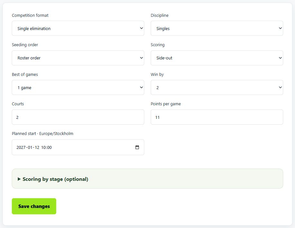Open the Seeding order dropdown
295x228 pixels.
pyautogui.click(x=78, y=58)
